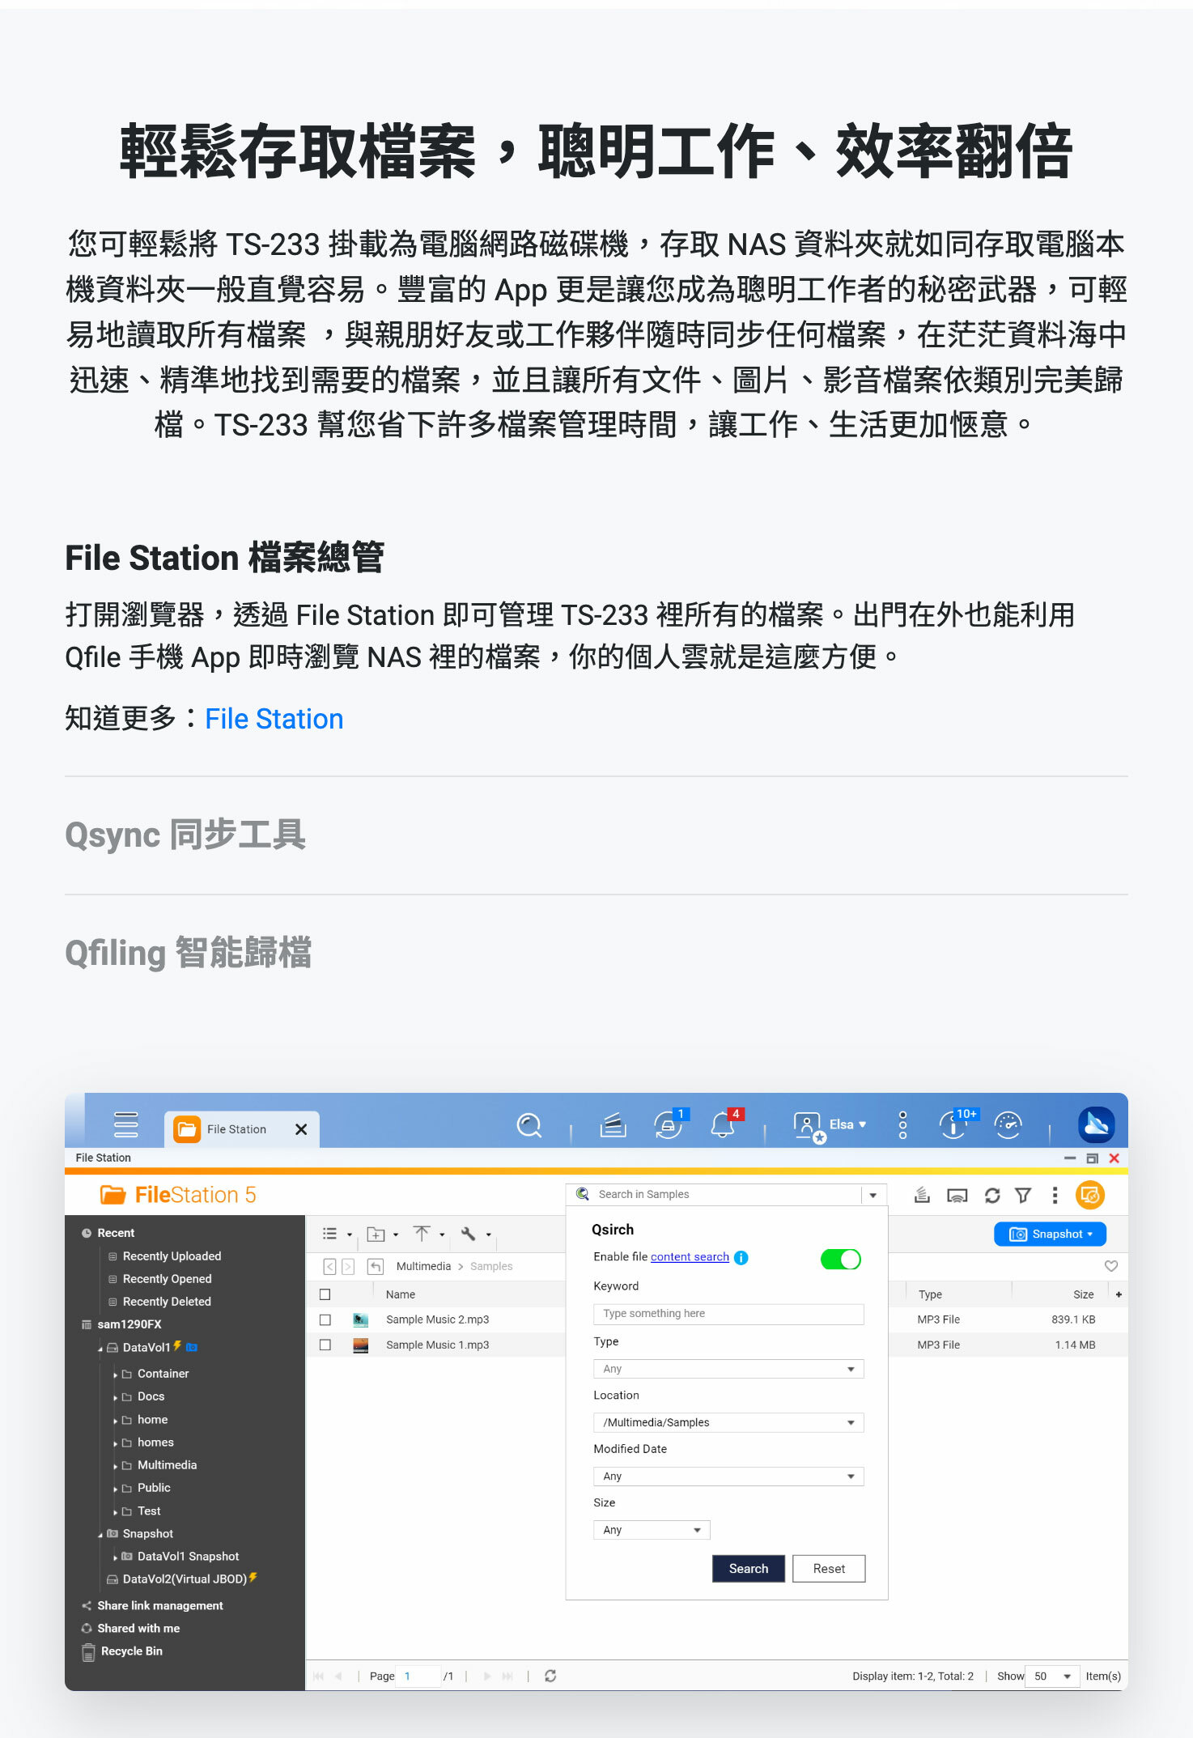This screenshot has height=1738, width=1193.
Task: Open the wrench tools icon
Action: click(x=468, y=1234)
